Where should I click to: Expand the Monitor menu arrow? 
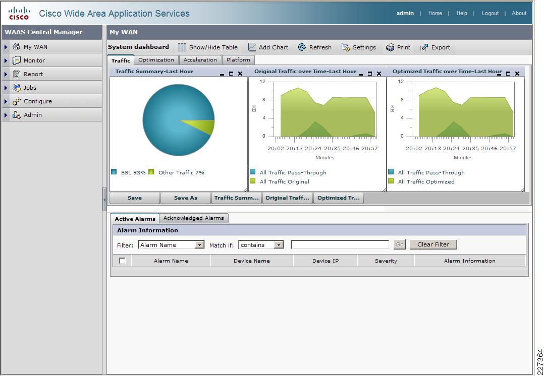tap(6, 60)
